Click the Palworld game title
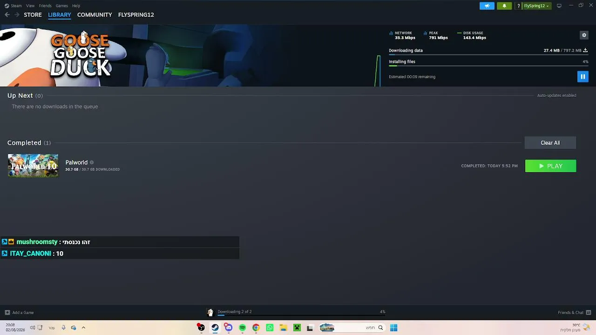 (x=76, y=162)
